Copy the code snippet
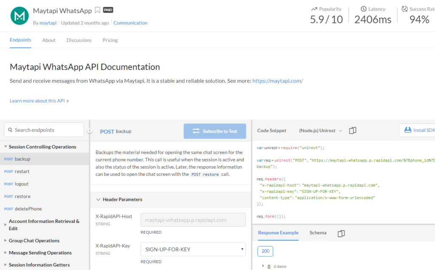This screenshot has width=435, height=270. (x=353, y=131)
